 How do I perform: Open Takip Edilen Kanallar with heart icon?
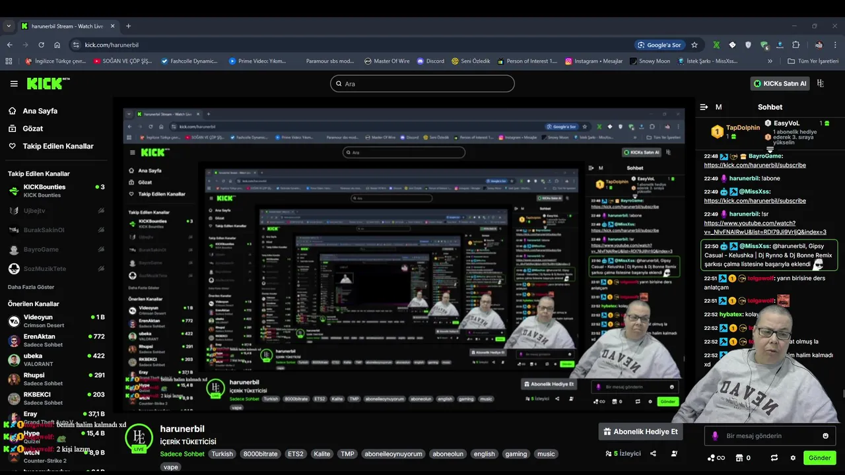(51, 146)
